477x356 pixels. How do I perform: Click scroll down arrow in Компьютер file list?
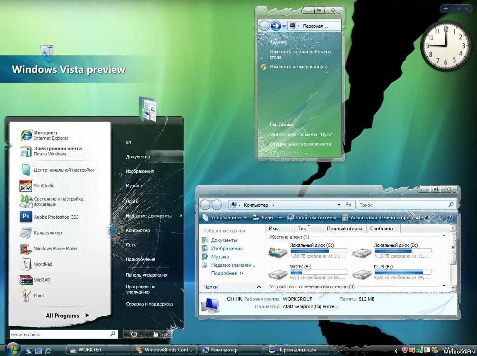point(453,288)
